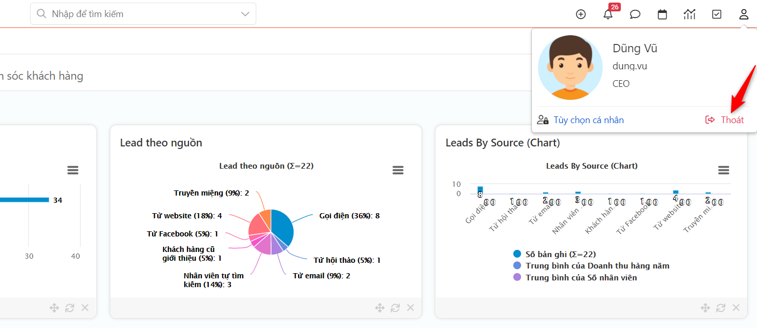Open notifications bell with 26 badge
The height and width of the screenshot is (328, 757).
(608, 14)
